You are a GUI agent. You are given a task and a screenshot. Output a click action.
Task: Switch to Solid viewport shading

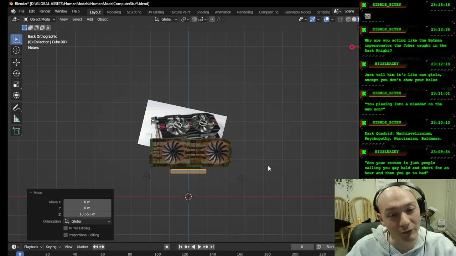tap(354, 19)
